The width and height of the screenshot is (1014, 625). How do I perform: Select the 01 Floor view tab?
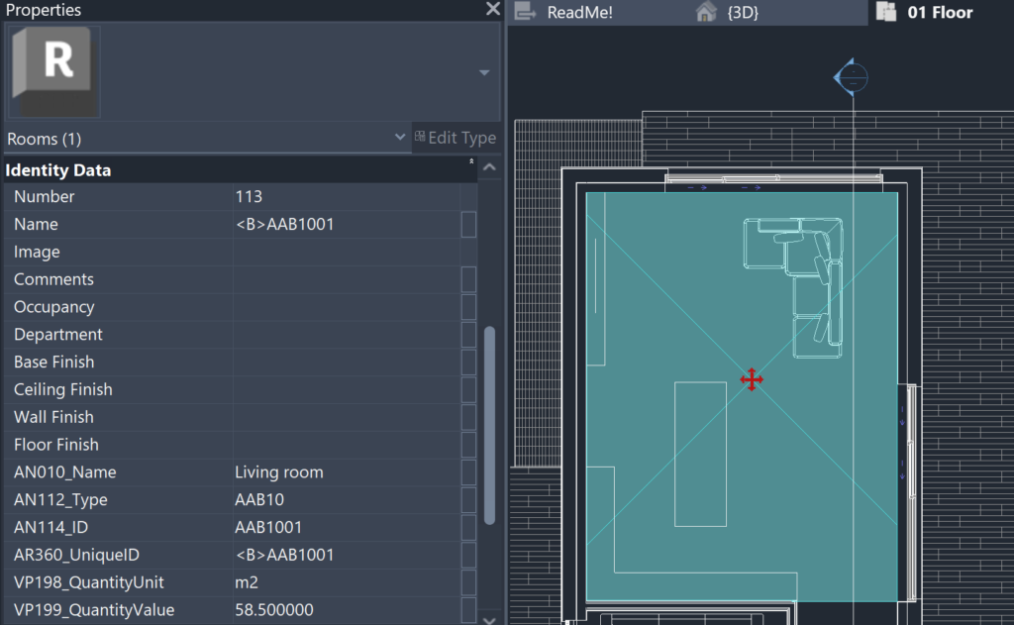[x=939, y=13]
